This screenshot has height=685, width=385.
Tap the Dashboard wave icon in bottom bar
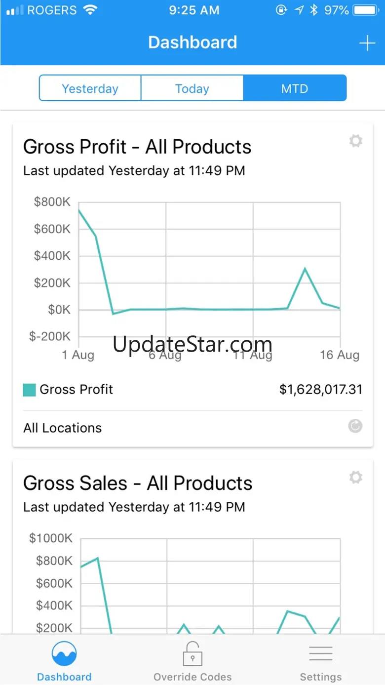tap(64, 654)
